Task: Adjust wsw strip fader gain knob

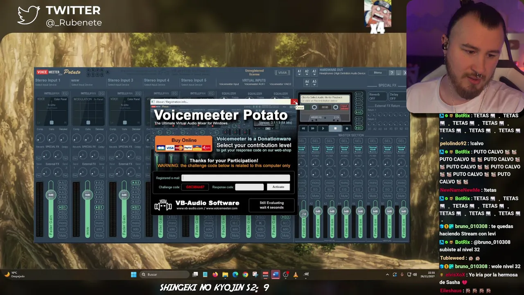Action: [88, 195]
